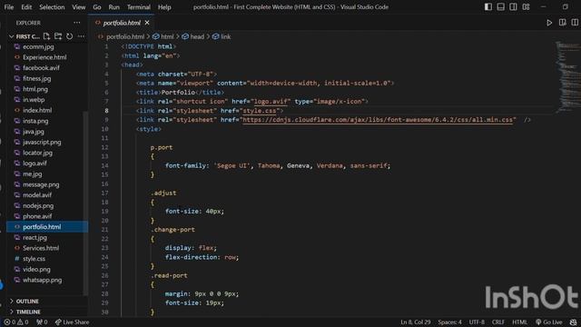Open the Terminal menu
The image size is (581, 327).
[139, 7]
